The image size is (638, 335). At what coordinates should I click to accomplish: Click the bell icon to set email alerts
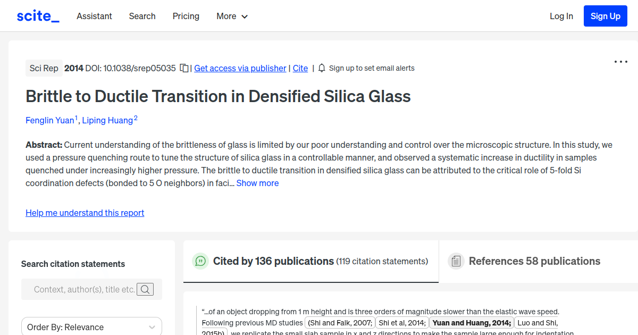(x=321, y=68)
